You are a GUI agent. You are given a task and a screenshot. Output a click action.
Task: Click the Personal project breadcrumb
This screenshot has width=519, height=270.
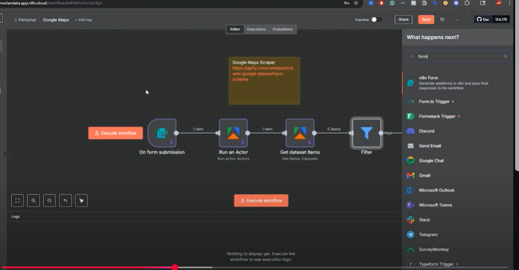25,20
